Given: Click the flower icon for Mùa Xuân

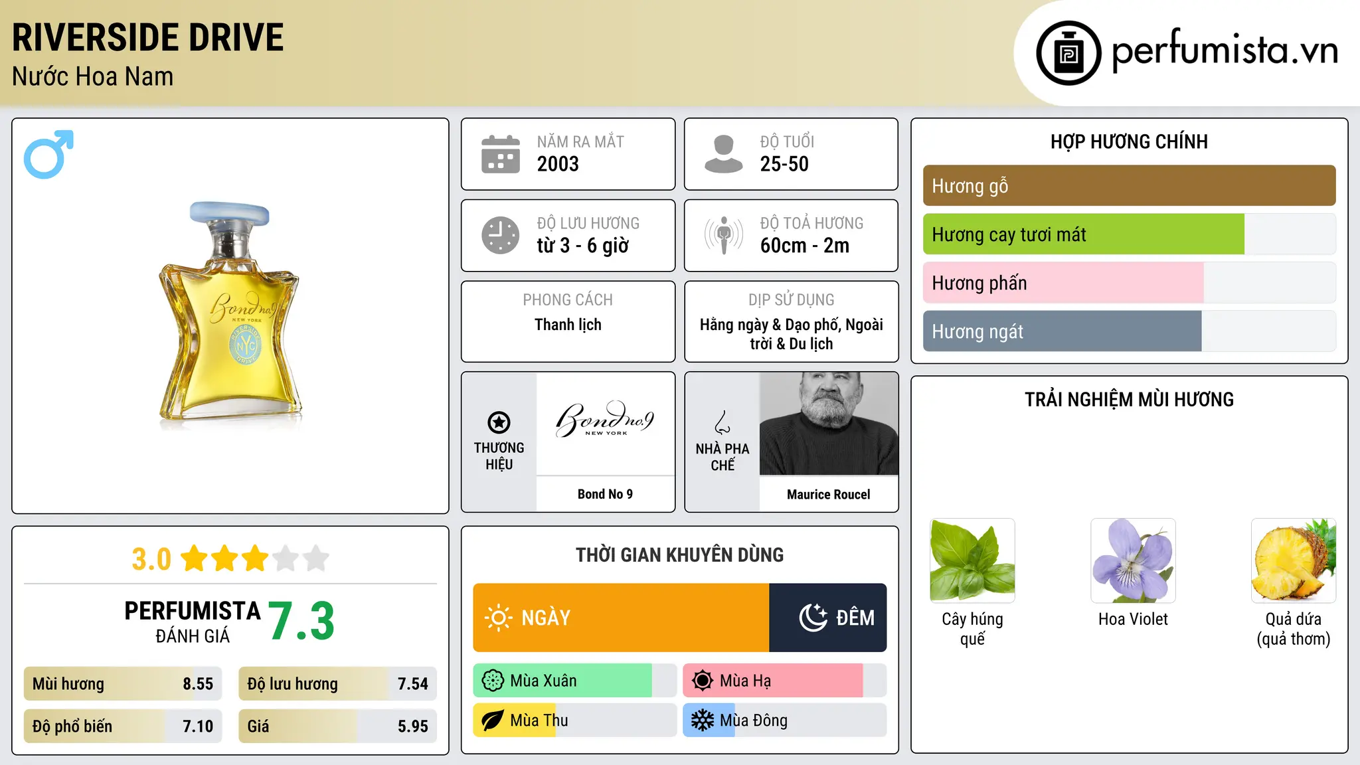Looking at the screenshot, I should [493, 681].
